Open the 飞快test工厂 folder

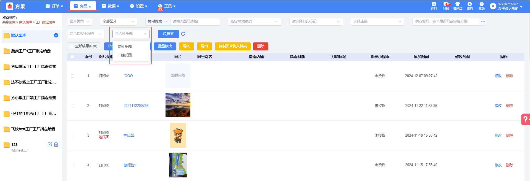[x=31, y=129]
